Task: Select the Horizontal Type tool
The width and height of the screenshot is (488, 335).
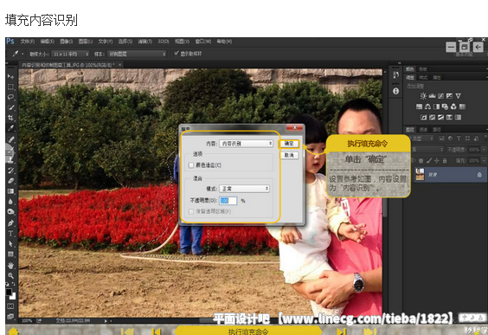Action: point(11,234)
